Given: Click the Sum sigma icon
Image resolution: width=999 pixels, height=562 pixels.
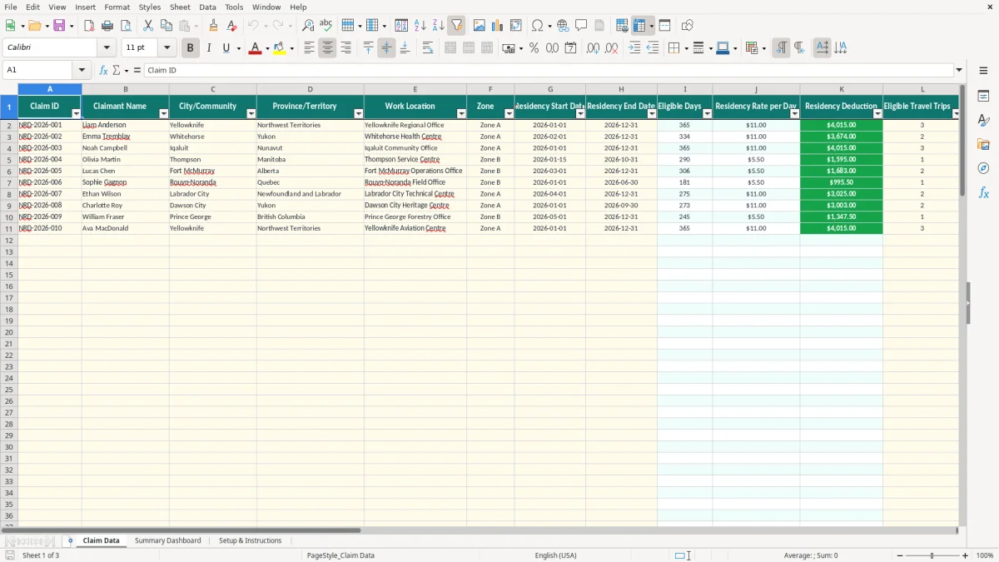Looking at the screenshot, I should pyautogui.click(x=116, y=70).
